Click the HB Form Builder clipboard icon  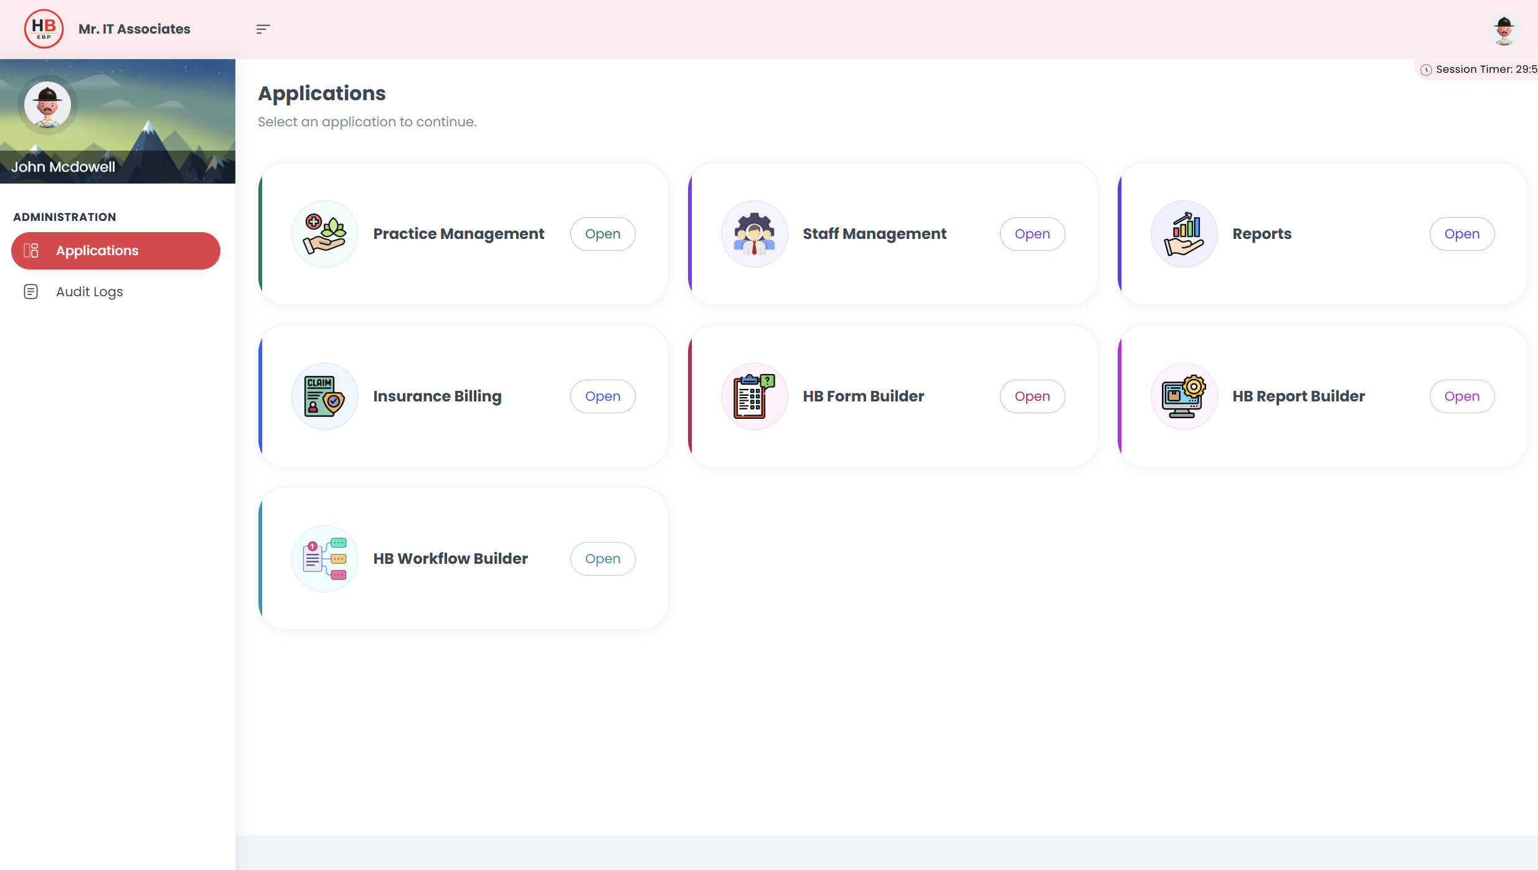click(x=755, y=396)
